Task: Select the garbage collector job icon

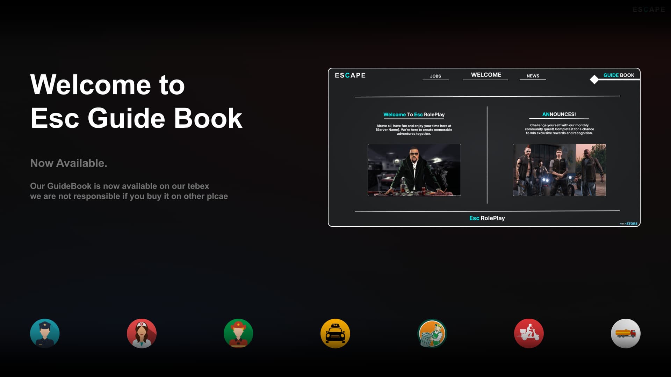Action: pyautogui.click(x=432, y=333)
